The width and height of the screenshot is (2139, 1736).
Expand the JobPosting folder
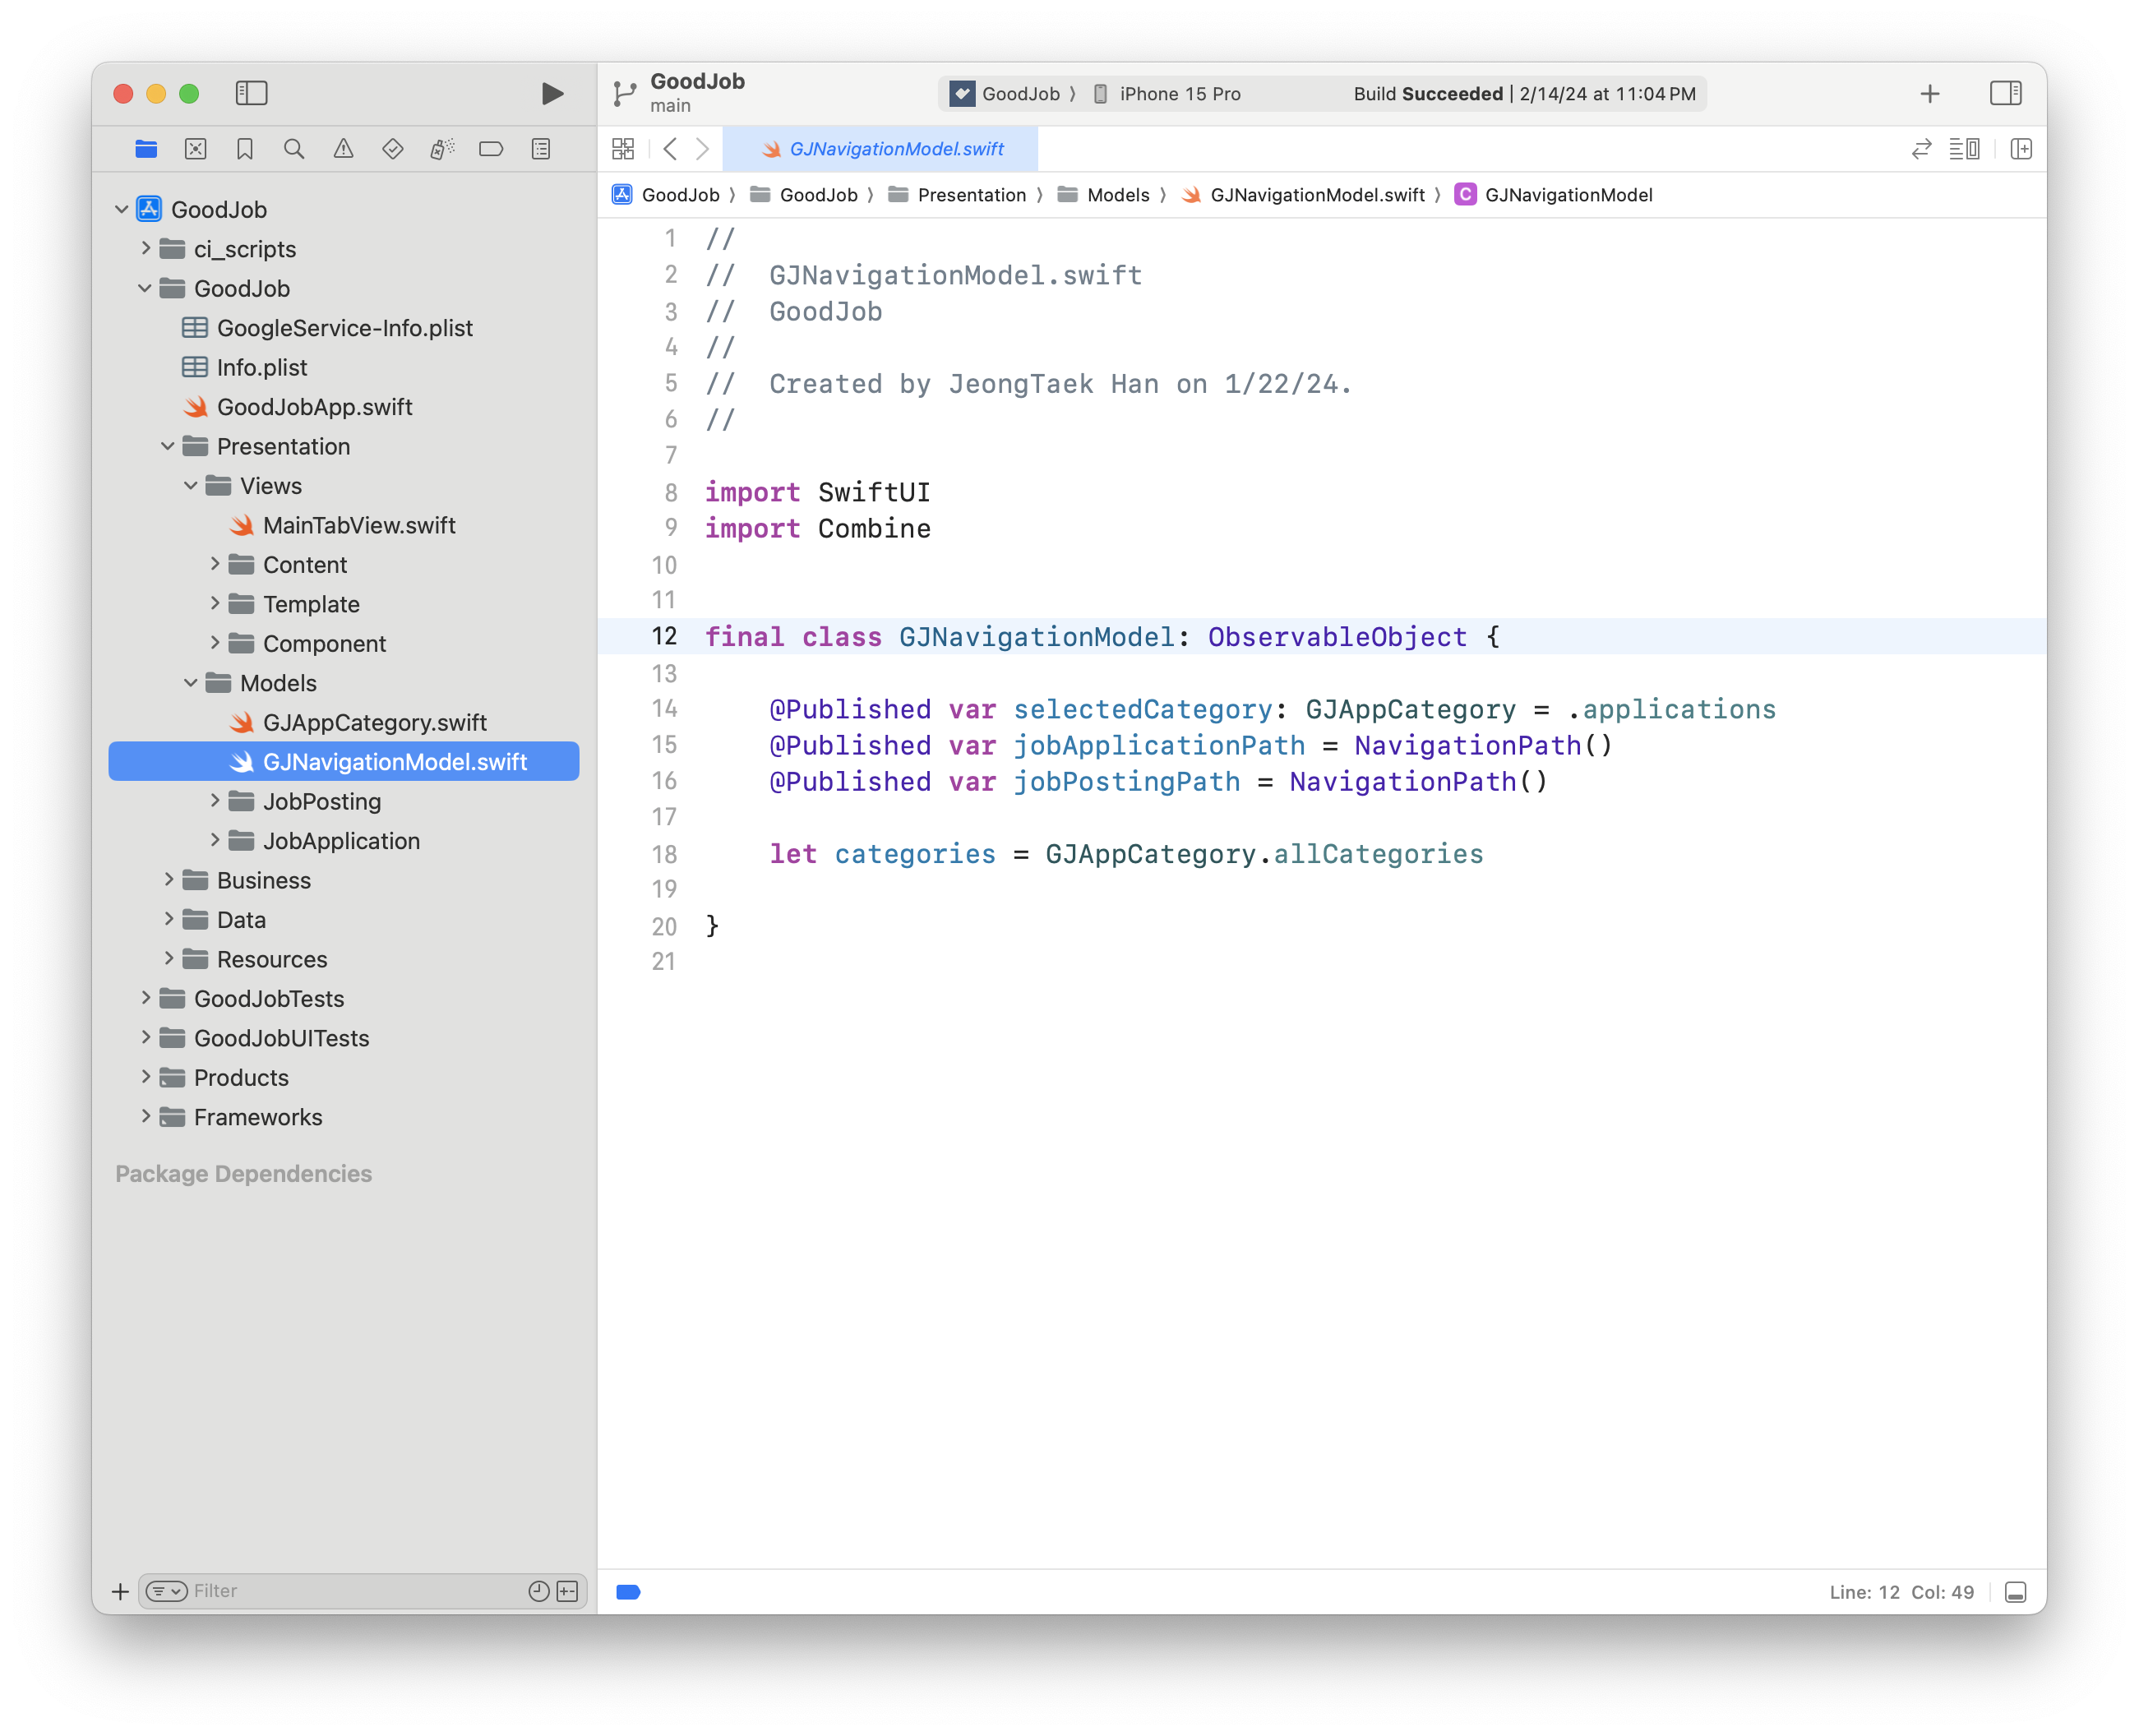[214, 801]
